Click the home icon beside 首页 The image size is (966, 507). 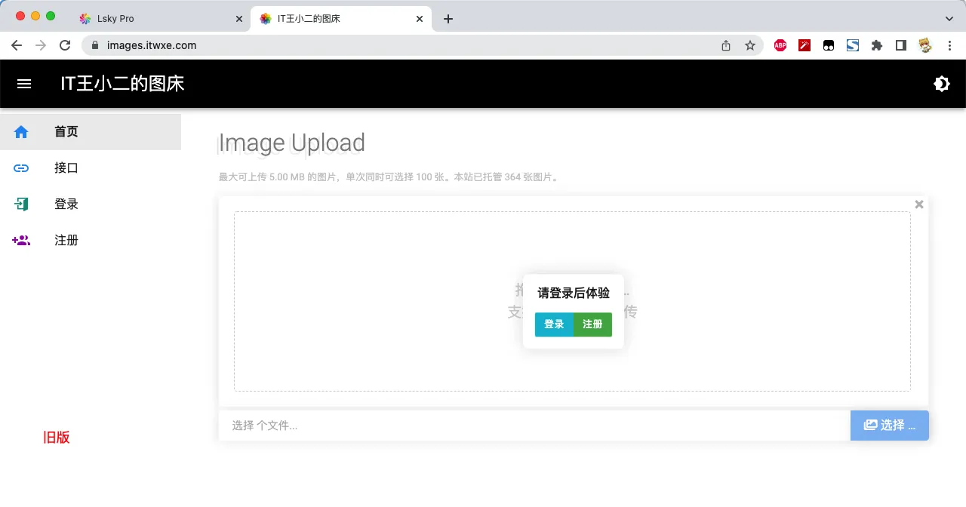pos(21,132)
